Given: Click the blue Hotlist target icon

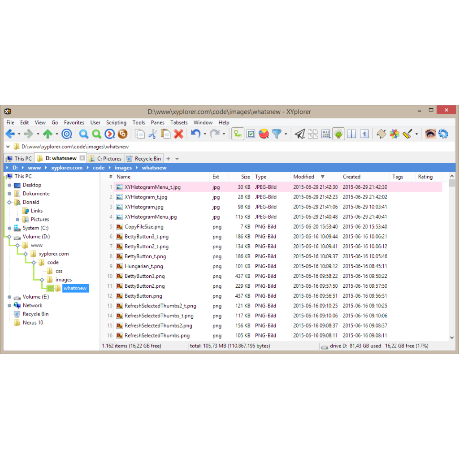Looking at the screenshot, I should pyautogui.click(x=67, y=134).
